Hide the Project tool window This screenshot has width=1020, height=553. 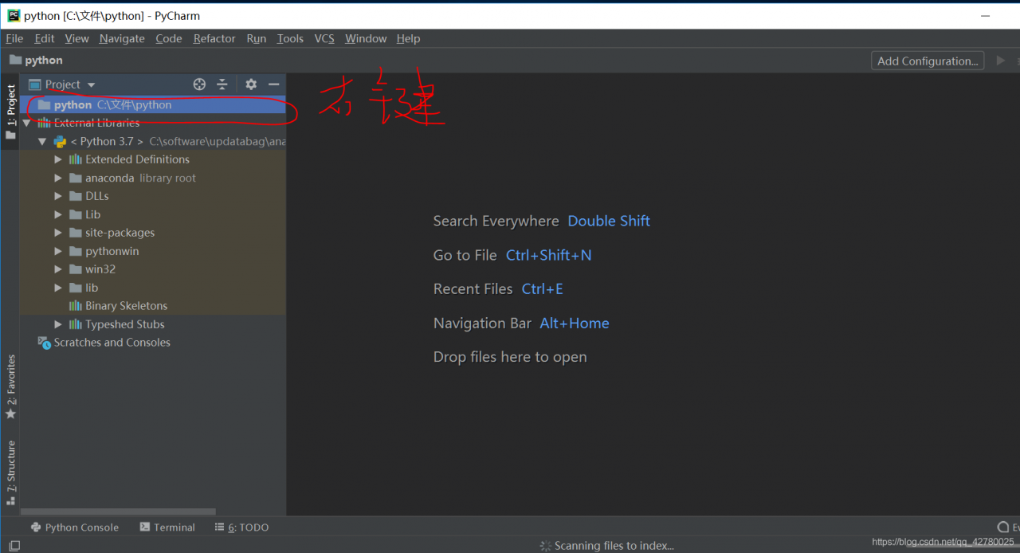(x=274, y=84)
